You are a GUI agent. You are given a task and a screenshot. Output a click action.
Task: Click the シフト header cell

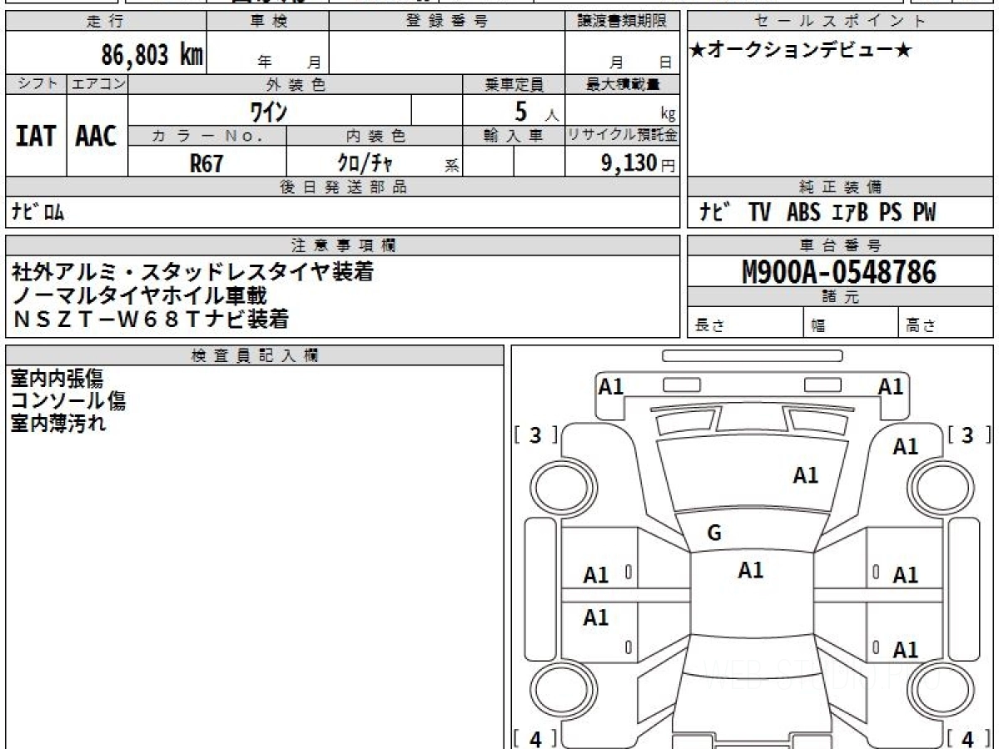(36, 84)
